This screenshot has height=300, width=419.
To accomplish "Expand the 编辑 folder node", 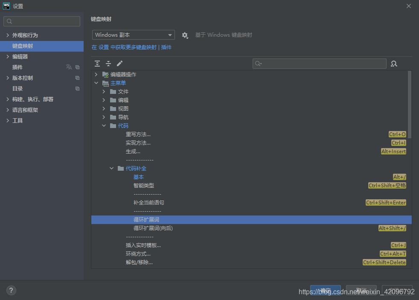I will tap(104, 100).
